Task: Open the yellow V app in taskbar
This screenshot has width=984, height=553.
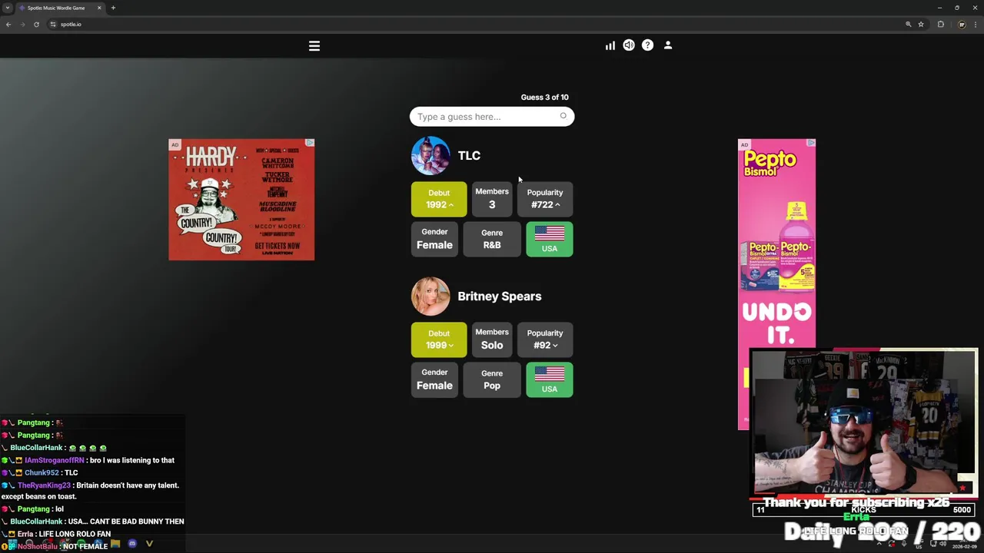Action: click(x=149, y=545)
